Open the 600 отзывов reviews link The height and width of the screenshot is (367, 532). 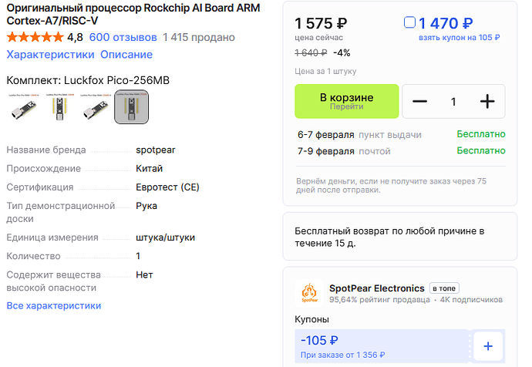[123, 37]
